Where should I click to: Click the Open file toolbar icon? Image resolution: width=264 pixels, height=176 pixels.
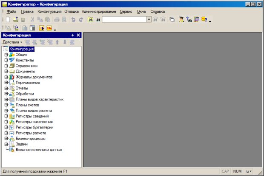15,20
